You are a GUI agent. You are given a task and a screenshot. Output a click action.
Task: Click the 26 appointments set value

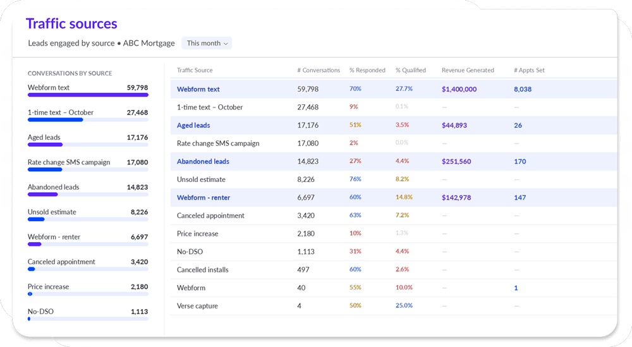[x=518, y=125]
